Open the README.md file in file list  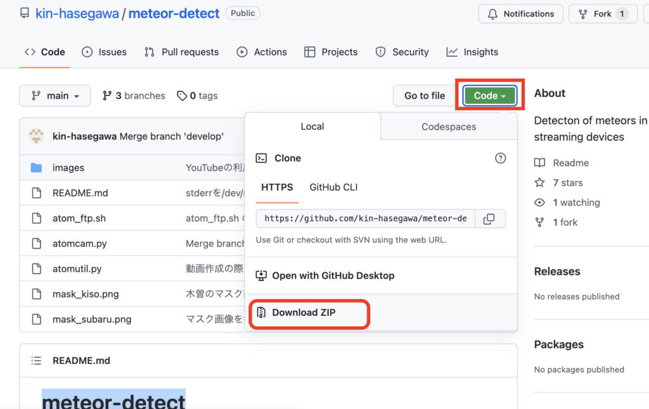tap(80, 193)
